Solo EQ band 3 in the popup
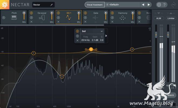Viewport: 178px width, 108px height. pyautogui.click(x=77, y=36)
